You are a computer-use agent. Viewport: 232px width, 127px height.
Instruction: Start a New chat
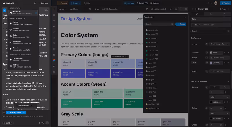[x=43, y=3]
